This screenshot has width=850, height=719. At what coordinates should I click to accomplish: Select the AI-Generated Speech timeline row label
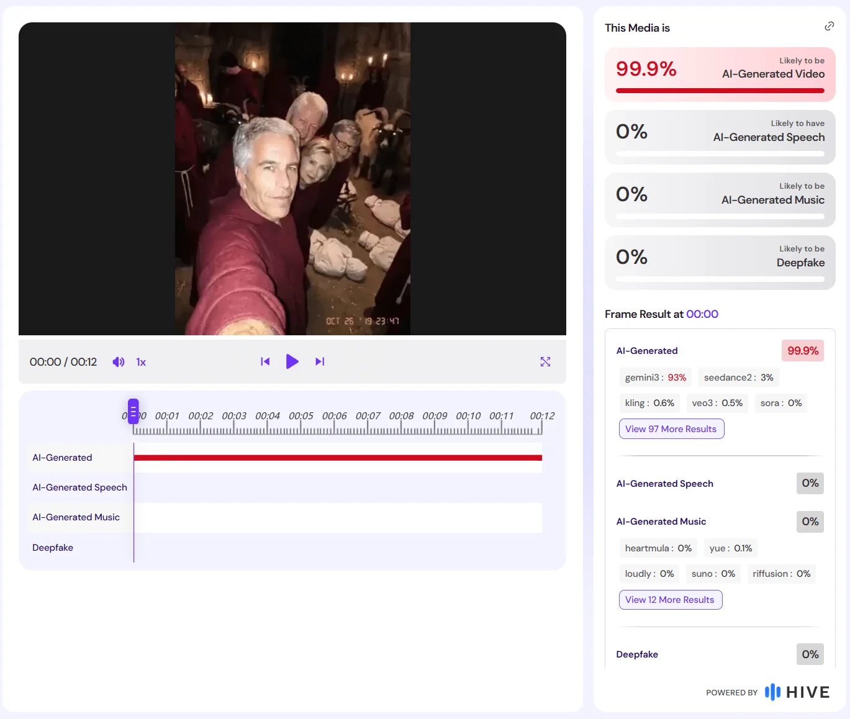pos(79,487)
